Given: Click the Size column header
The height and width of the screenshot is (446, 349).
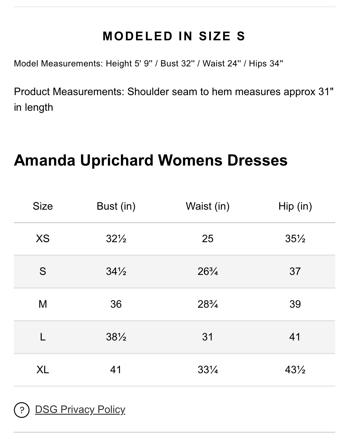Looking at the screenshot, I should (x=43, y=206).
